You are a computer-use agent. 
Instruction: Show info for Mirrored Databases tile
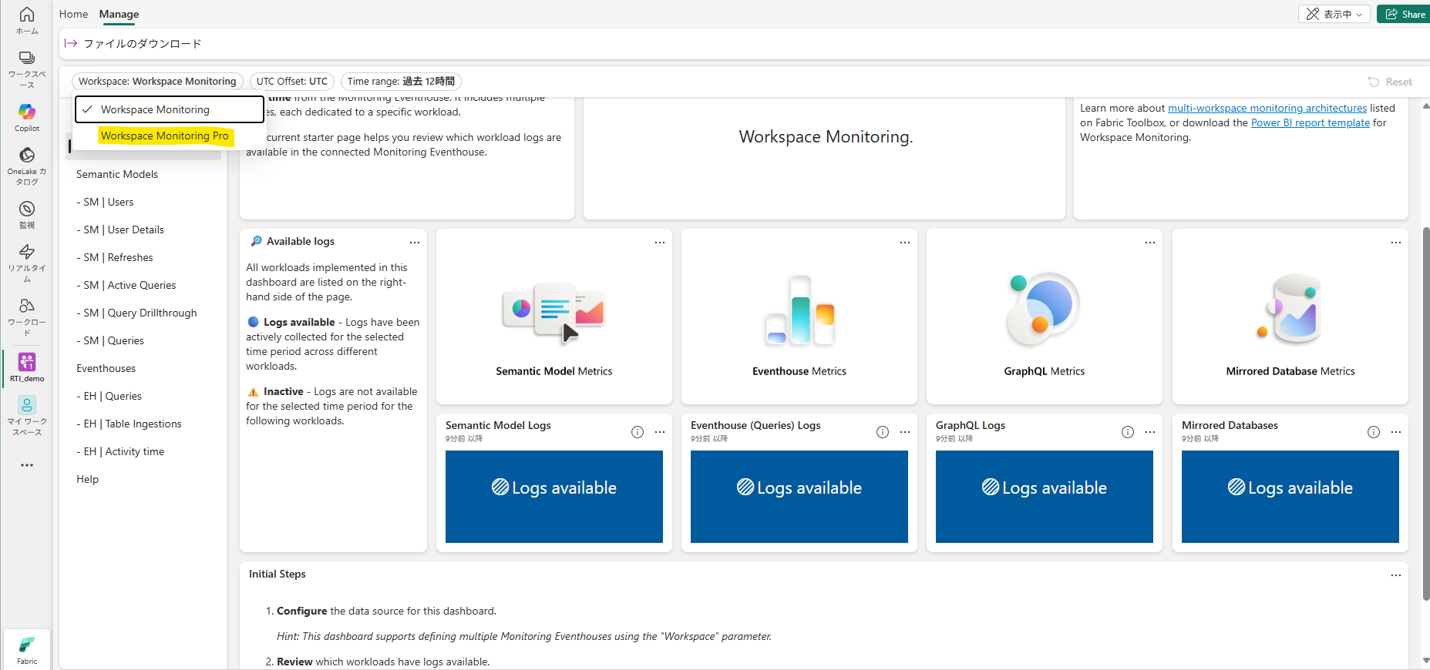[1374, 432]
